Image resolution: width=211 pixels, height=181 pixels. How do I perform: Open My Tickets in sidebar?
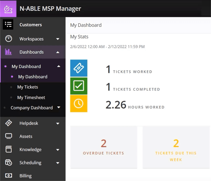click(28, 87)
